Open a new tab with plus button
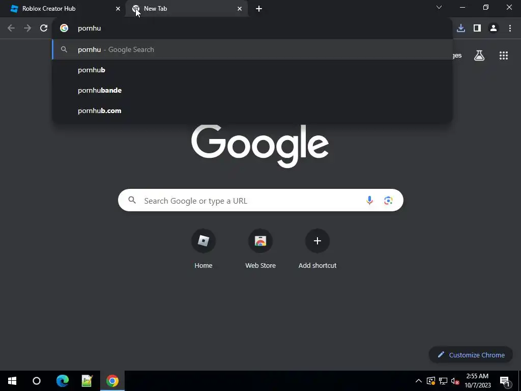The width and height of the screenshot is (521, 391). pyautogui.click(x=259, y=9)
